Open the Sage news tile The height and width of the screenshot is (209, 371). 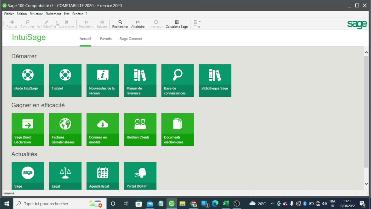coord(28,176)
